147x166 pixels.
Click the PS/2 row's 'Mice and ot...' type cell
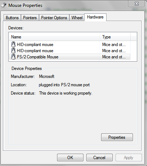point(114,57)
